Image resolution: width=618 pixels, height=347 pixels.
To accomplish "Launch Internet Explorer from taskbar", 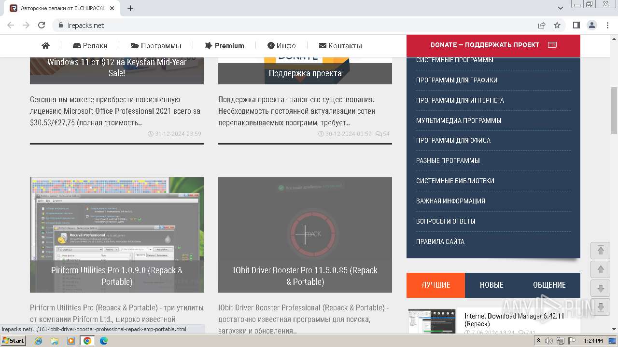I will coord(39,341).
